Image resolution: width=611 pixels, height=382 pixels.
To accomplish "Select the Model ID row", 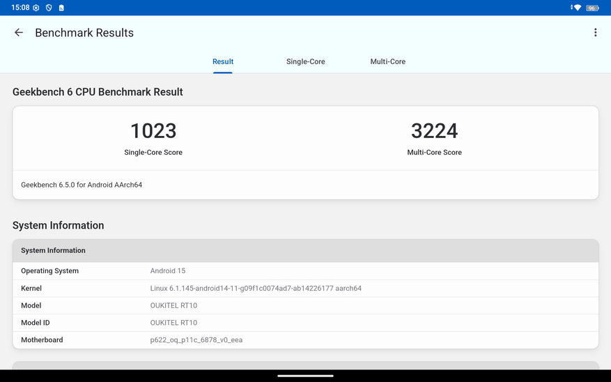I will tap(305, 323).
